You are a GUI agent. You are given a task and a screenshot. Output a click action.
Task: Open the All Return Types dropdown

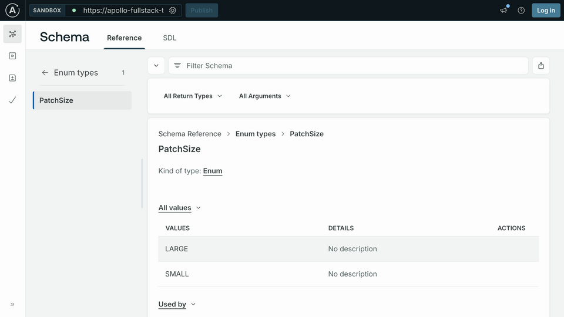193,96
